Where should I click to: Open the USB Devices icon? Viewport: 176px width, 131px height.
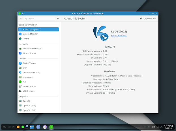click(20, 91)
